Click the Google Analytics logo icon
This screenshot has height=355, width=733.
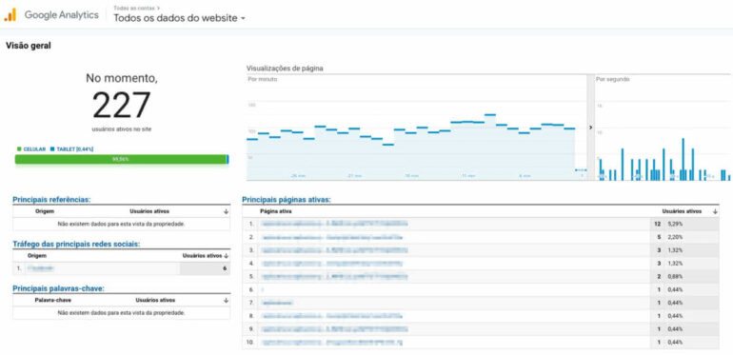point(10,15)
